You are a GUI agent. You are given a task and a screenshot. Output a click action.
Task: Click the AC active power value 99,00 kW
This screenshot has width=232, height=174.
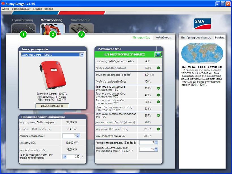[72, 149]
